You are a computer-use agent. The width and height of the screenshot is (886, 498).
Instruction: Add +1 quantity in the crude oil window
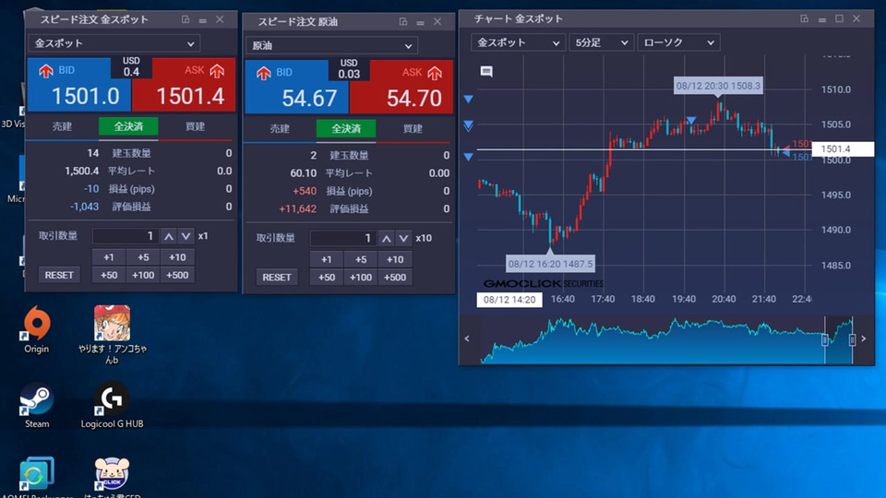point(326,260)
